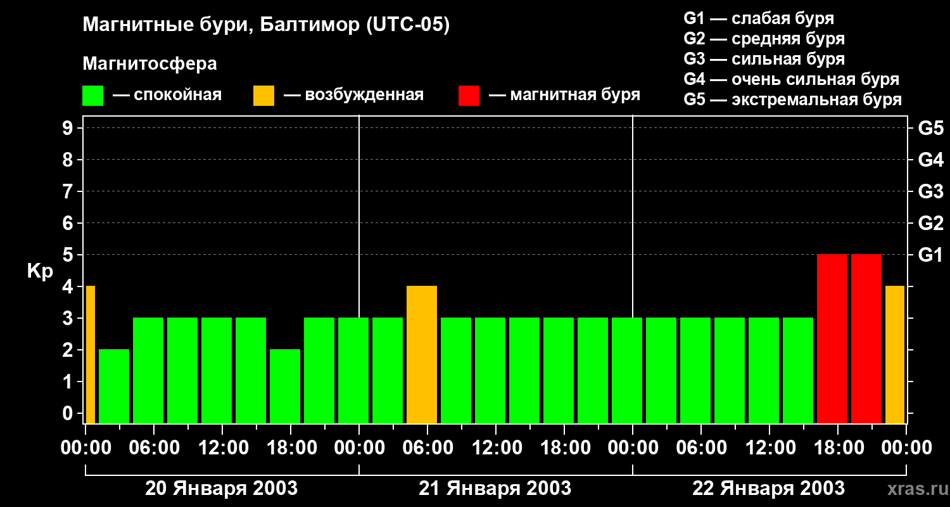
Task: Click the red 'магнитная буря' legend swatch
Action: (469, 96)
